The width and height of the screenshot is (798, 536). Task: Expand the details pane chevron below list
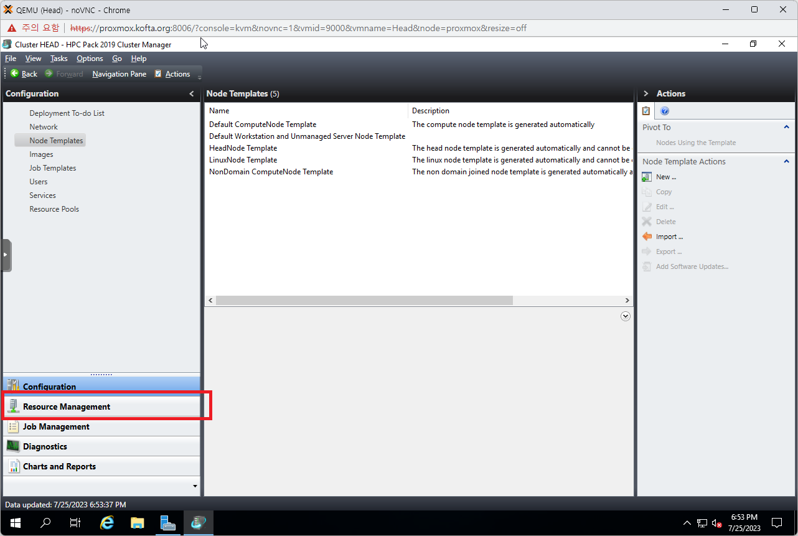626,316
